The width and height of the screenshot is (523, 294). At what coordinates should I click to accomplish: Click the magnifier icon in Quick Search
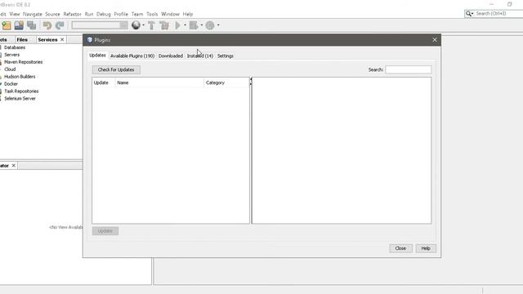click(468, 14)
